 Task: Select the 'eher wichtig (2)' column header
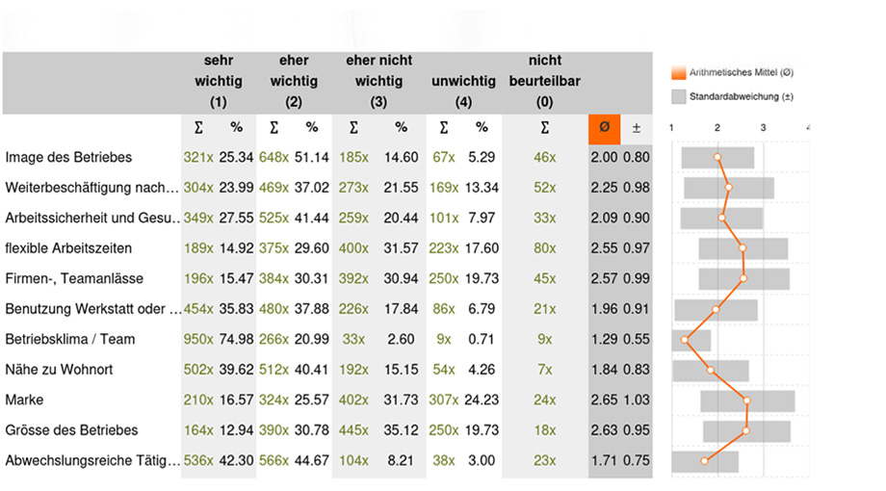tap(294, 82)
